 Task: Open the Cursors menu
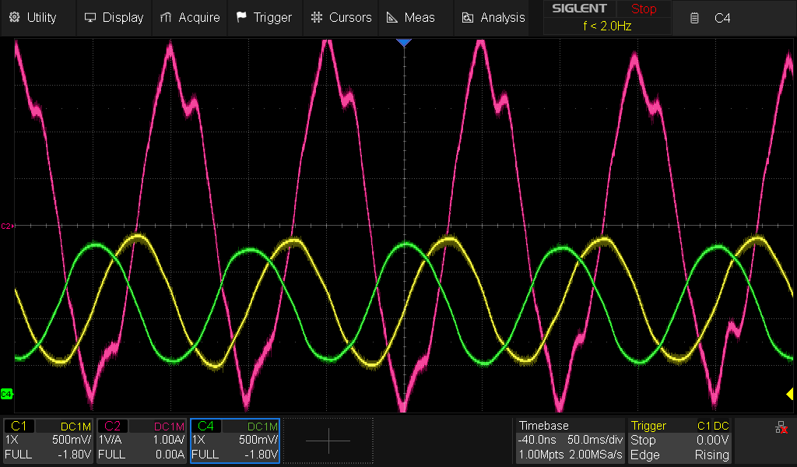click(x=341, y=17)
